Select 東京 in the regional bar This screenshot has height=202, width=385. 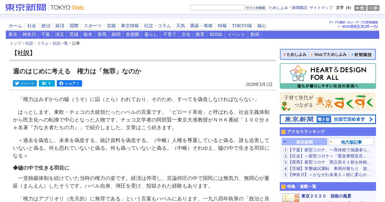click(13, 35)
